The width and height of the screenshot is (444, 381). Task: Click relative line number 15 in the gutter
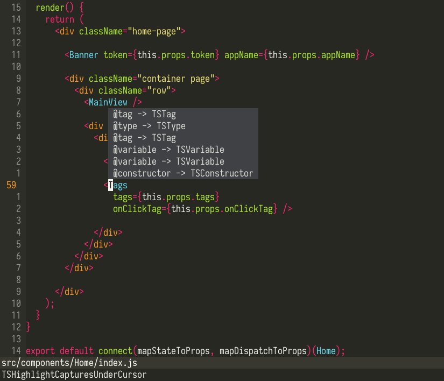click(16, 8)
